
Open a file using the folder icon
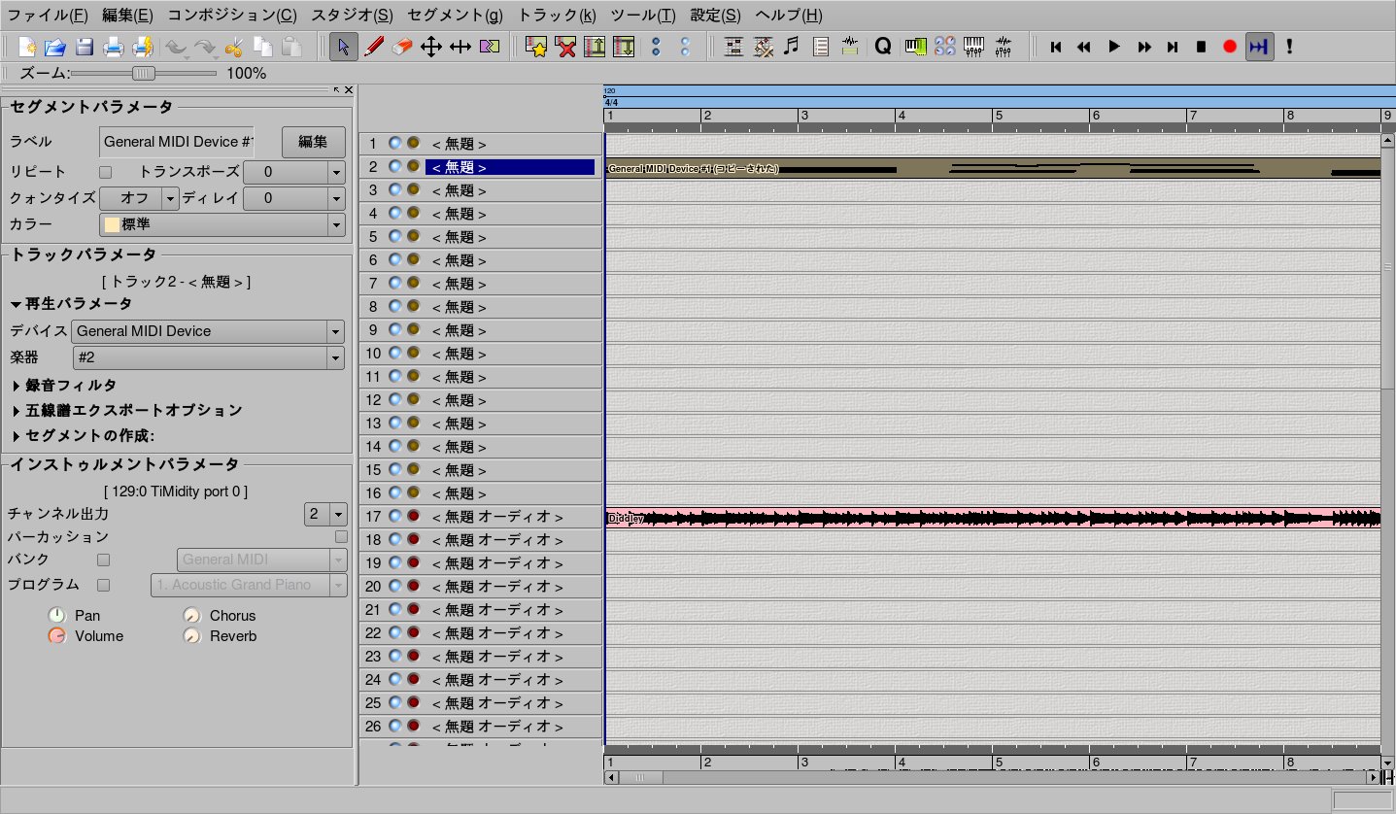pyautogui.click(x=55, y=46)
